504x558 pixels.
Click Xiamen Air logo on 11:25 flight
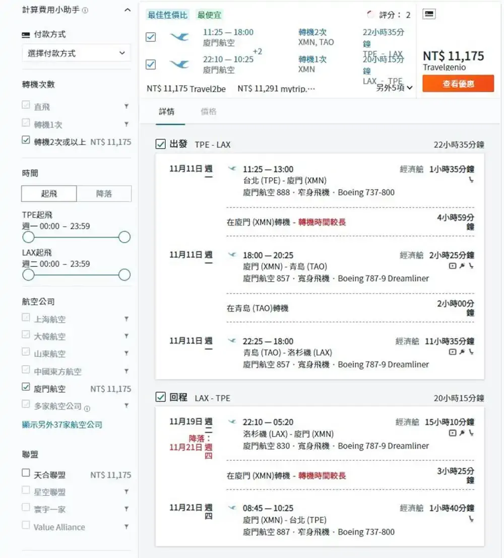[179, 37]
